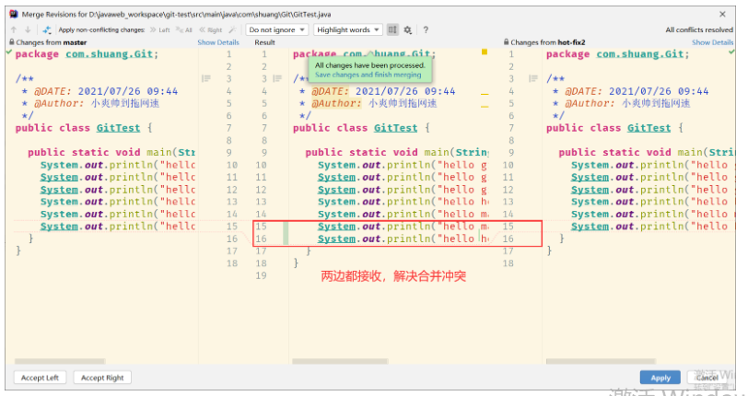Apply All non-conflicting changes
This screenshot has height=396, width=748.
pos(183,29)
